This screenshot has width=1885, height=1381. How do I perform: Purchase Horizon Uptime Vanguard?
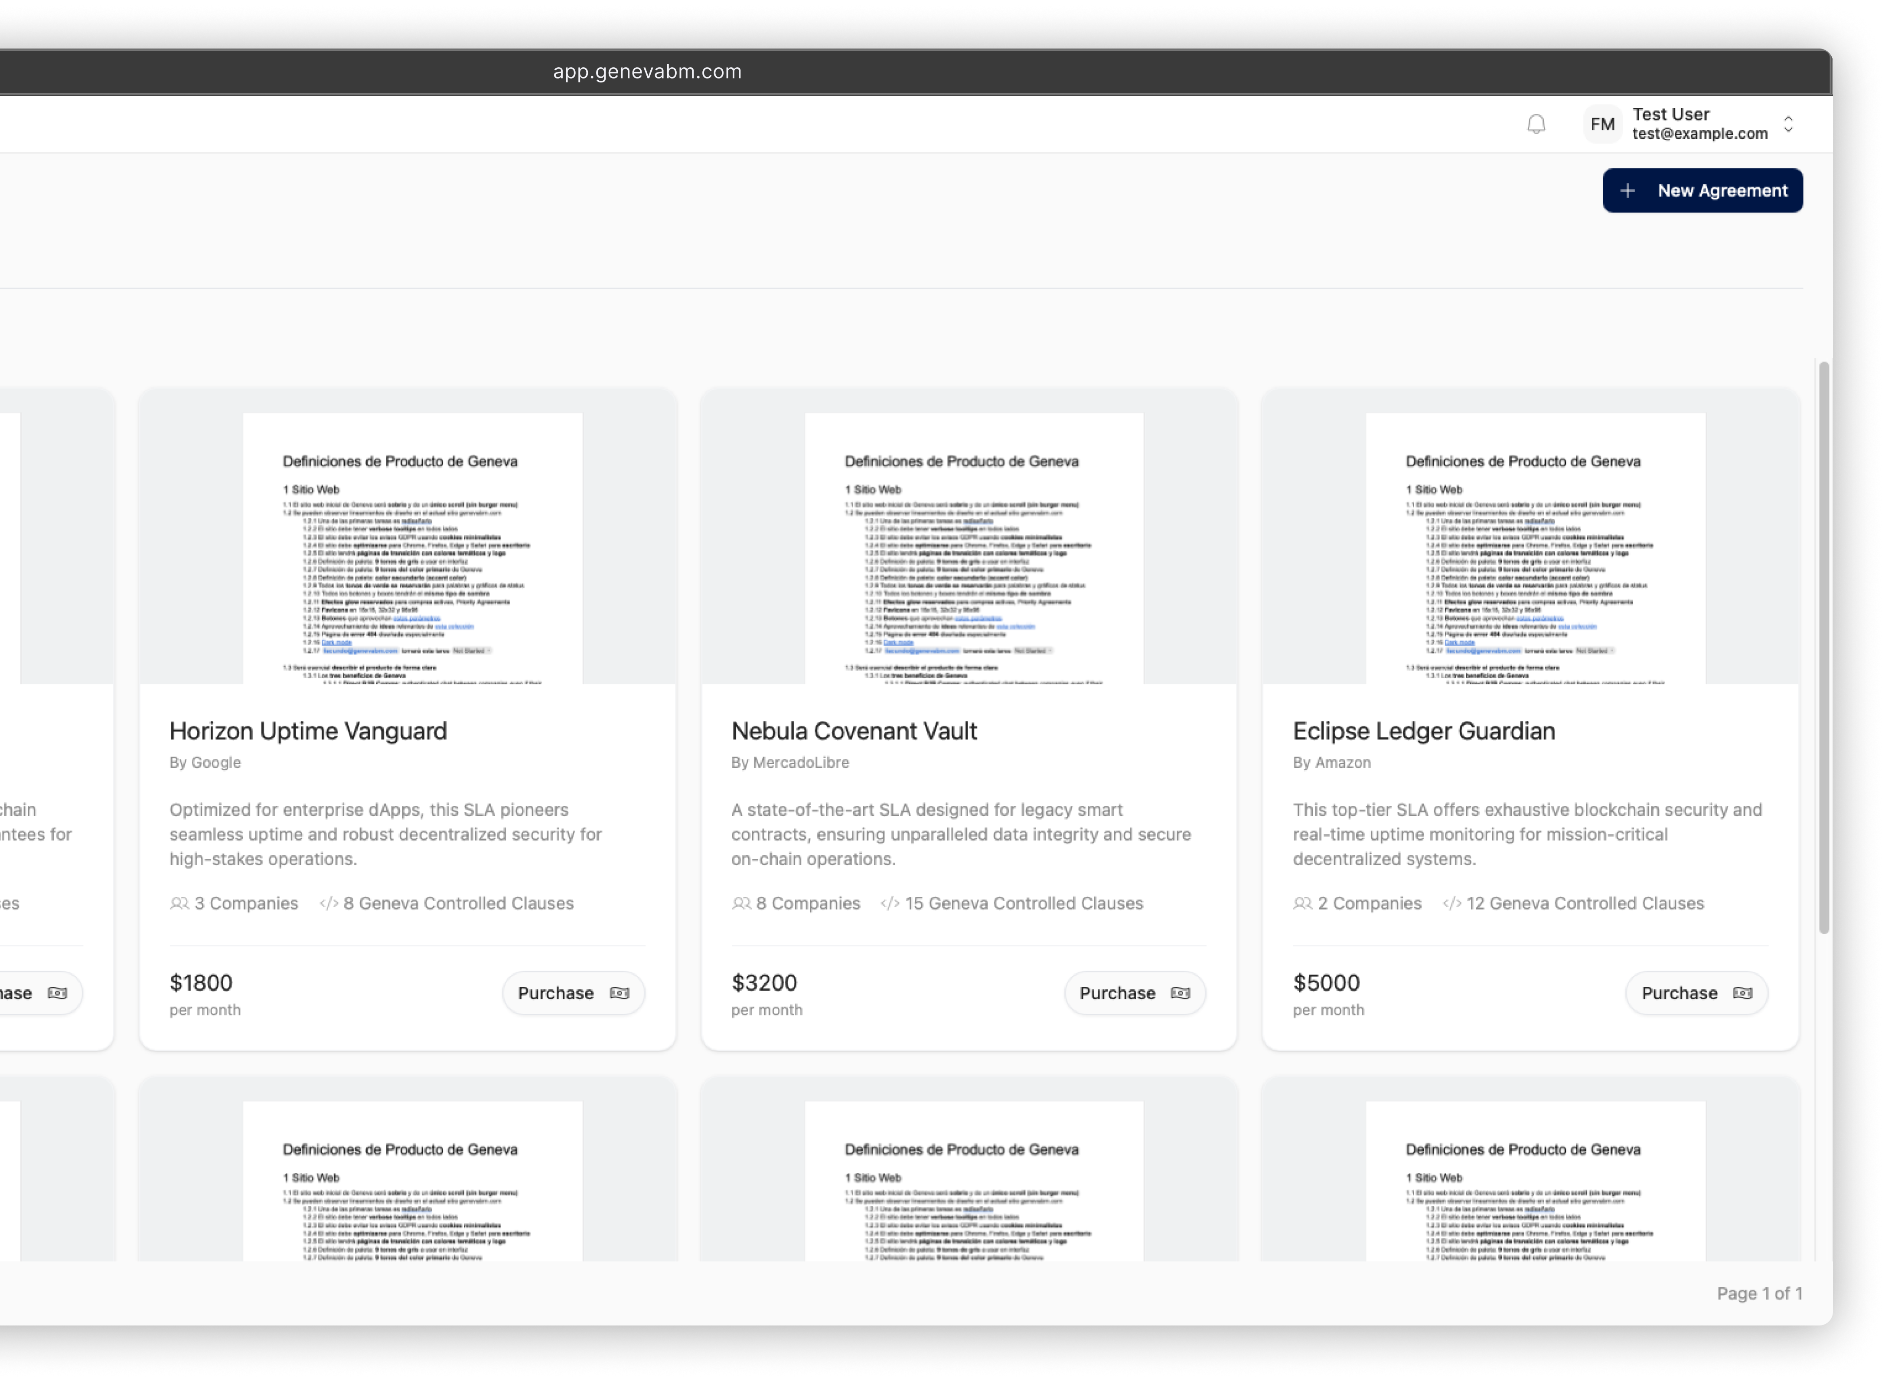(573, 993)
